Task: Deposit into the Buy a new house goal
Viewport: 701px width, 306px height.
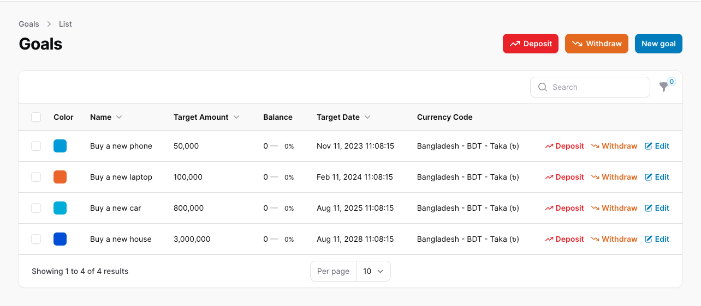Action: coord(565,239)
